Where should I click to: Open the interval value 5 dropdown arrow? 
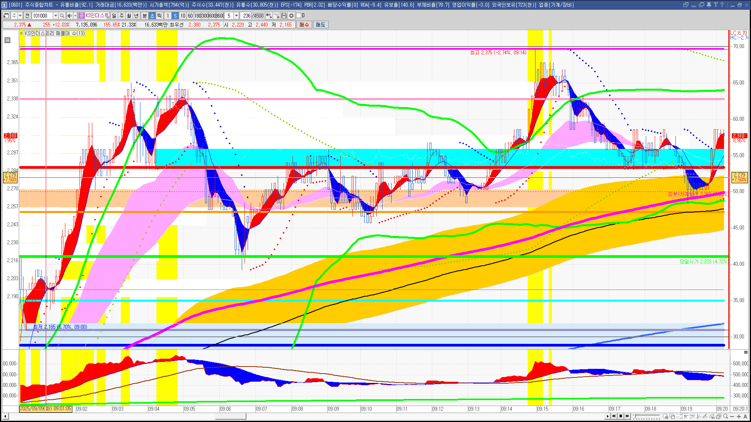click(x=236, y=16)
